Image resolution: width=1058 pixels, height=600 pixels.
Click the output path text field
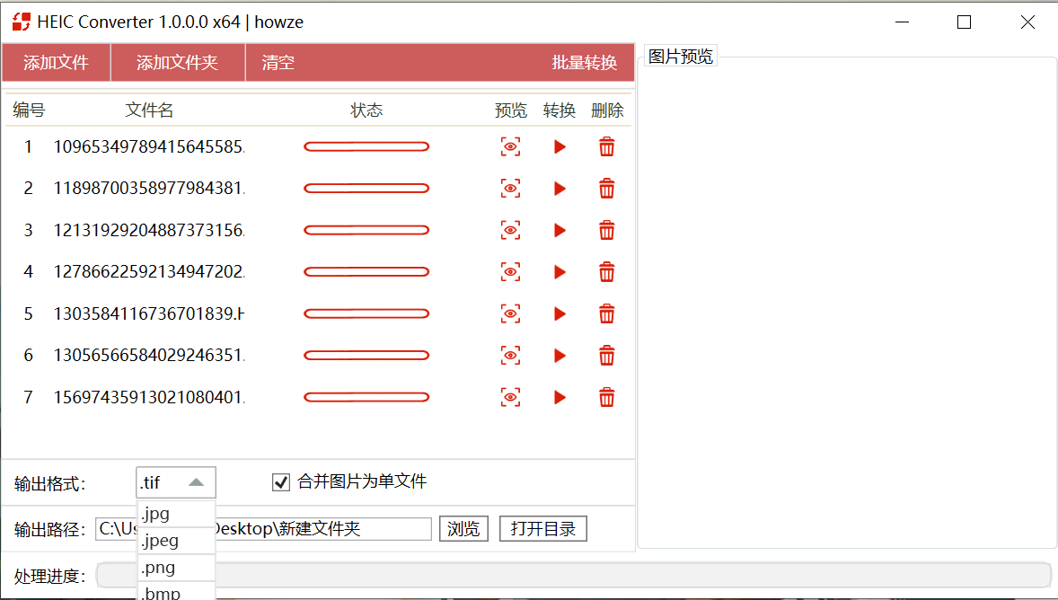tap(323, 529)
